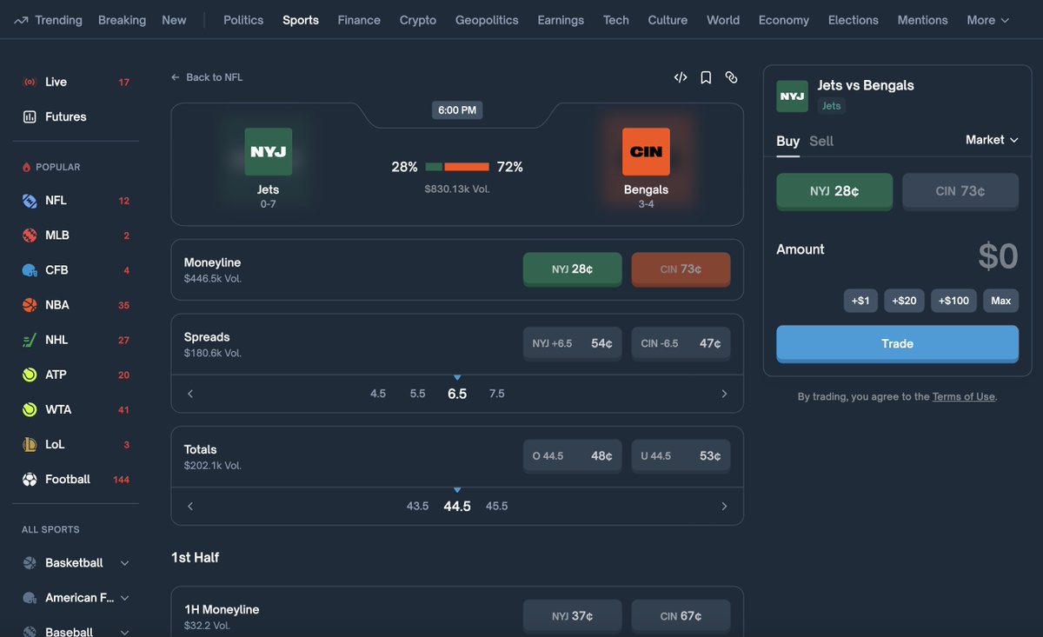Open the Tech category

tap(616, 20)
